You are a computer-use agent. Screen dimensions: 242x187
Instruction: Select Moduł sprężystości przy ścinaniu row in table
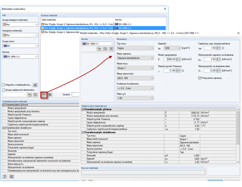159,116
